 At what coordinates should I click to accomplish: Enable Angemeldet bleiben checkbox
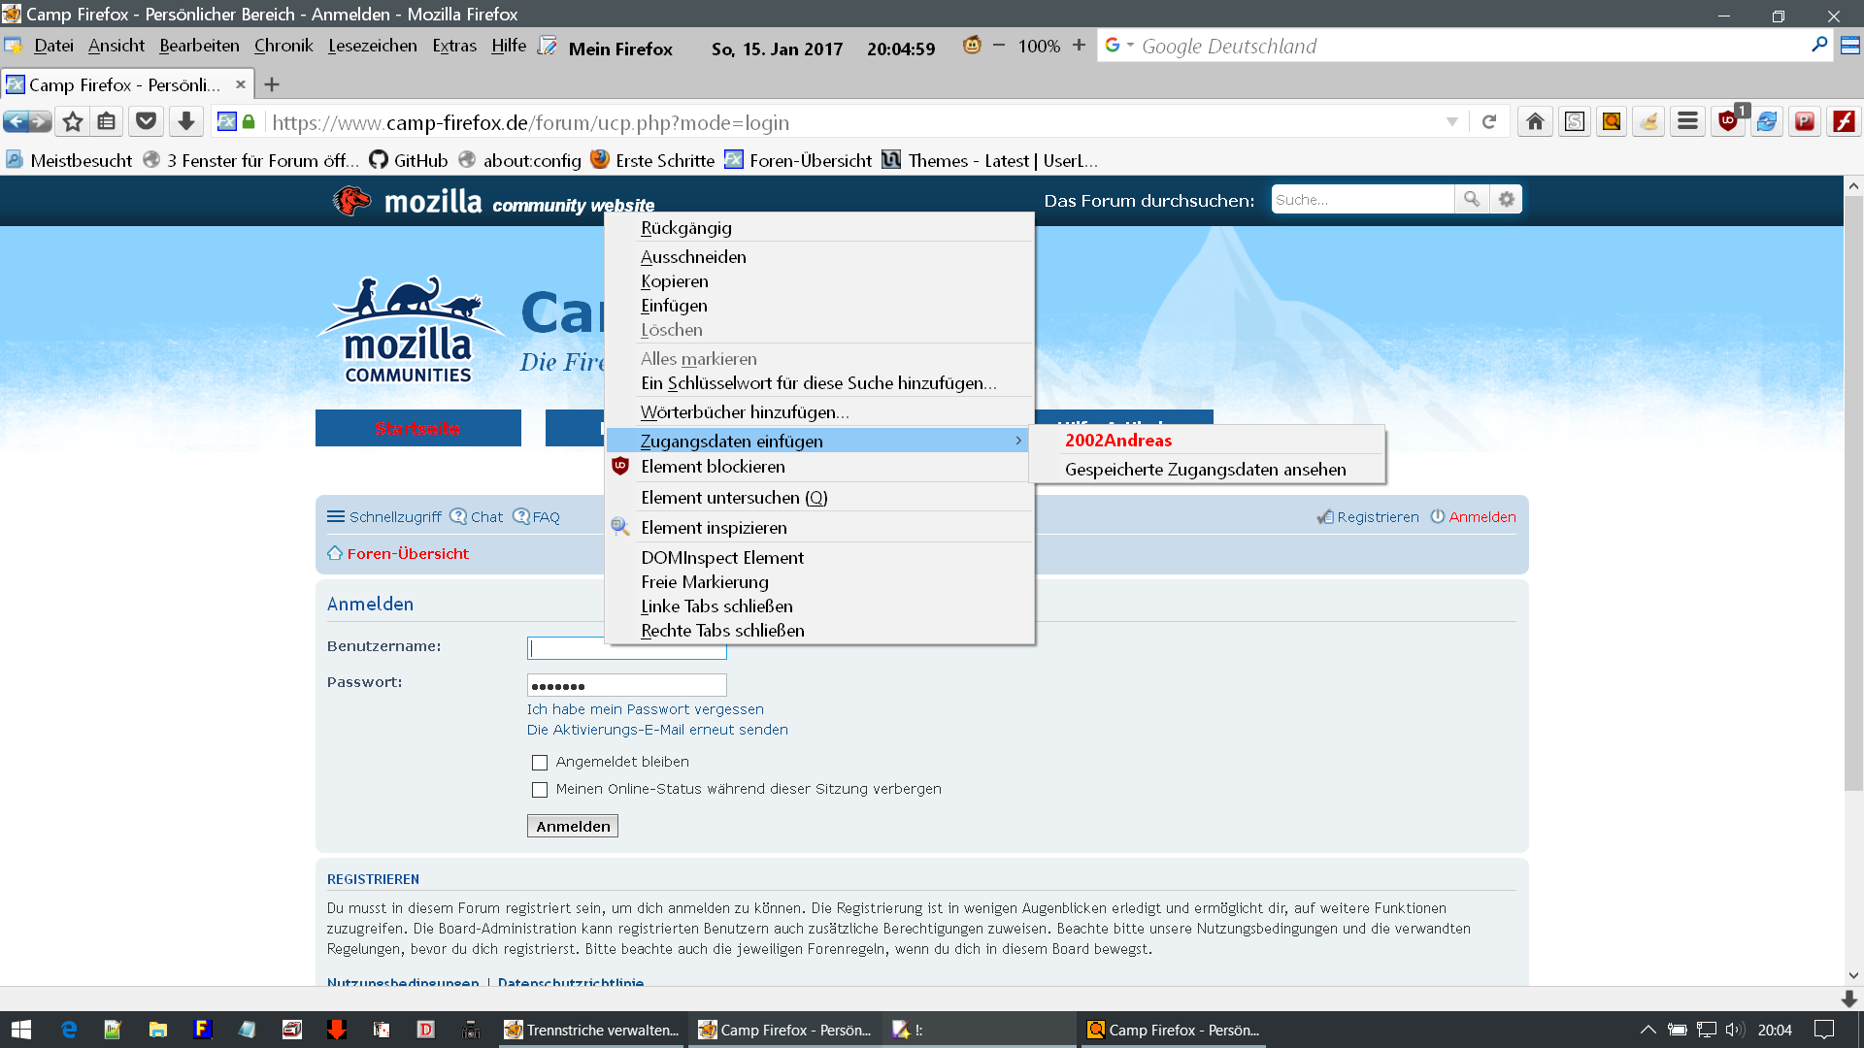(x=540, y=763)
